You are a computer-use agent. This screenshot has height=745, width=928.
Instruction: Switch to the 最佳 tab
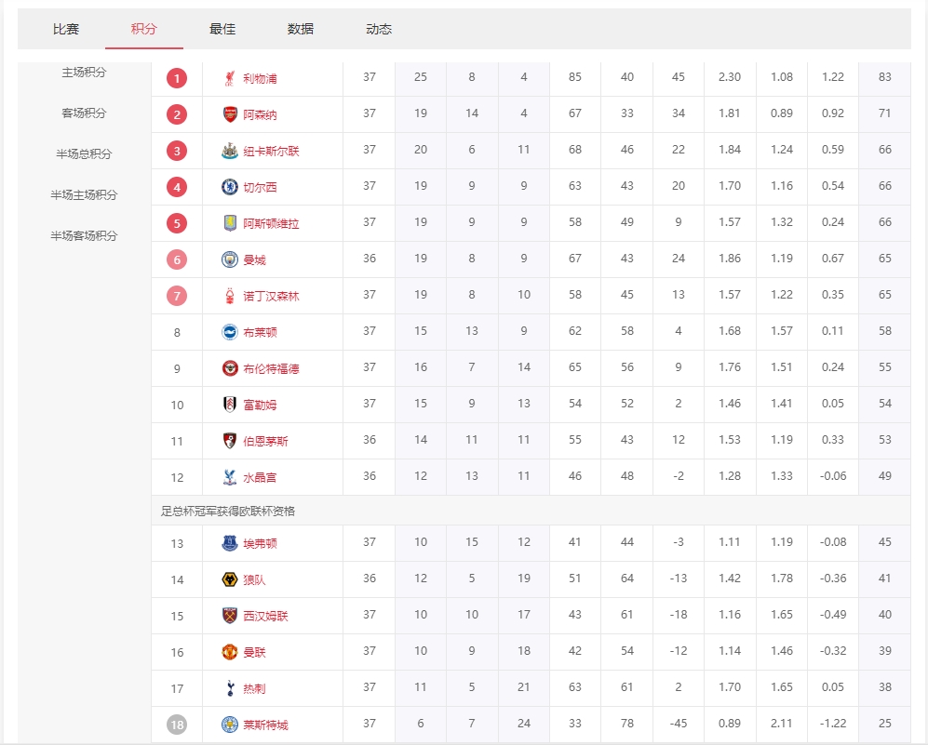(x=222, y=29)
